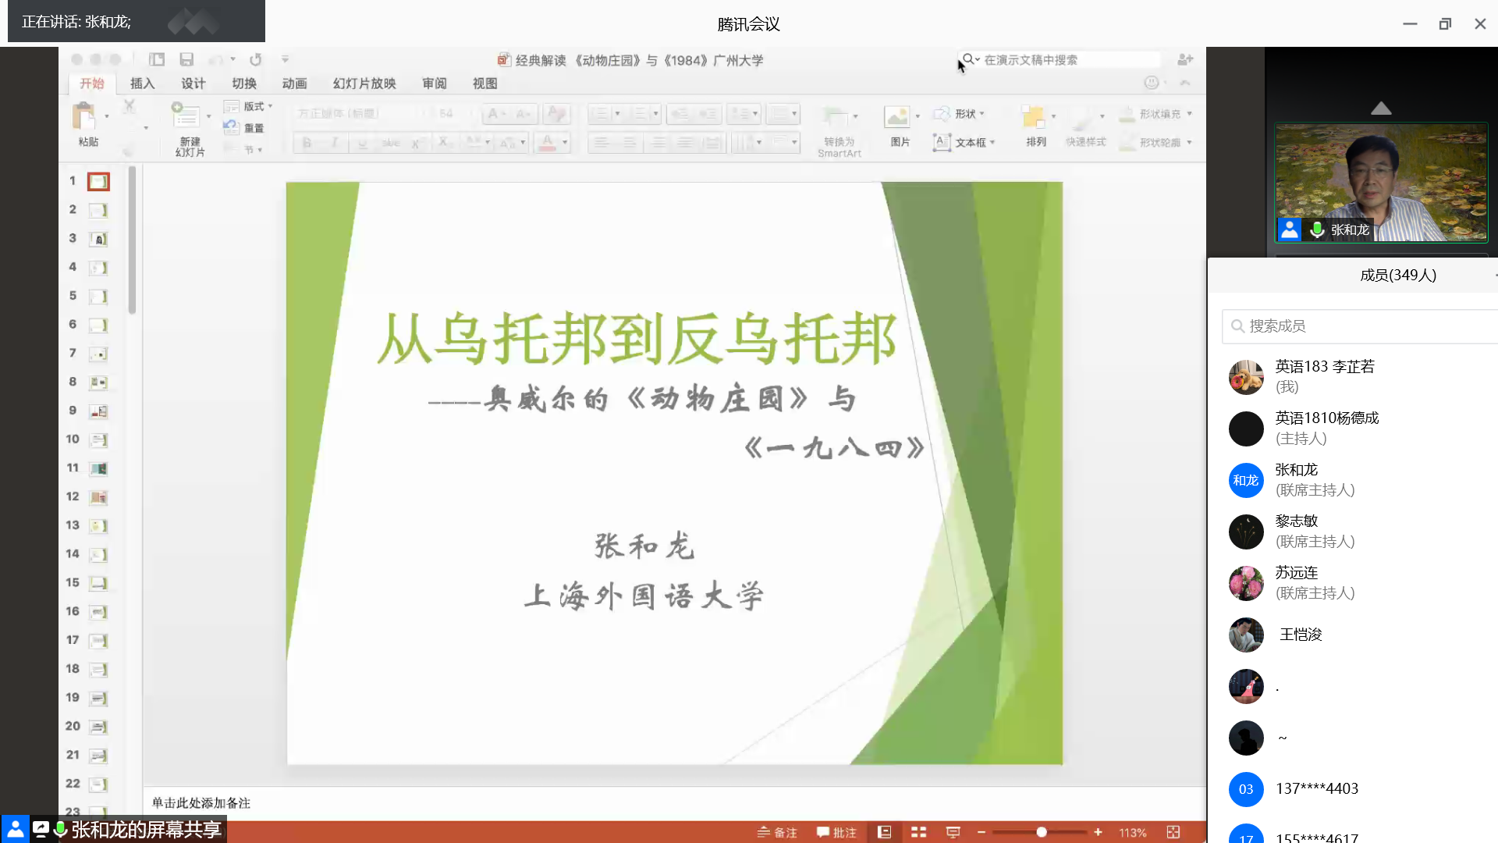The width and height of the screenshot is (1498, 843).
Task: Click fit slide to window icon
Action: tap(1173, 832)
